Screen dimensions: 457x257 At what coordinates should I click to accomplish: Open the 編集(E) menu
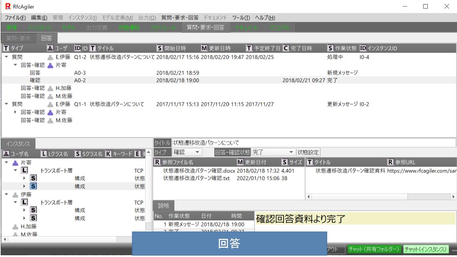39,18
